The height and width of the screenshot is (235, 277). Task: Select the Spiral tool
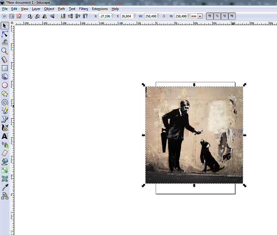5,102
